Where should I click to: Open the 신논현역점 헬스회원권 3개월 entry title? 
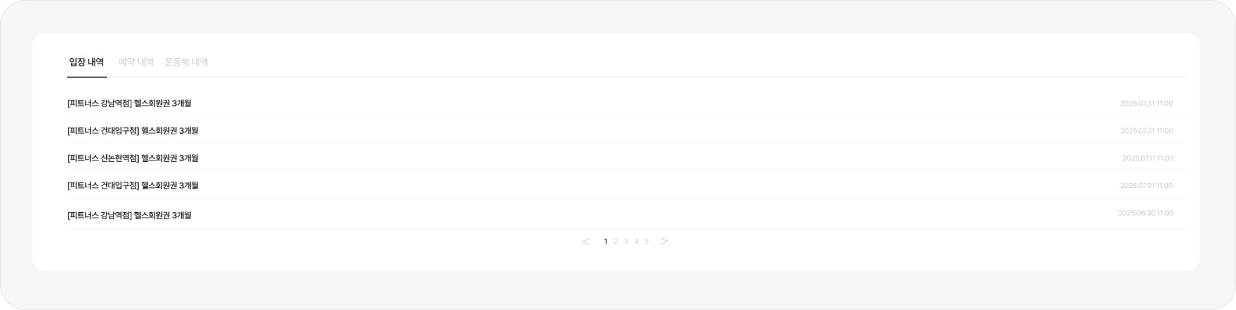pos(133,158)
